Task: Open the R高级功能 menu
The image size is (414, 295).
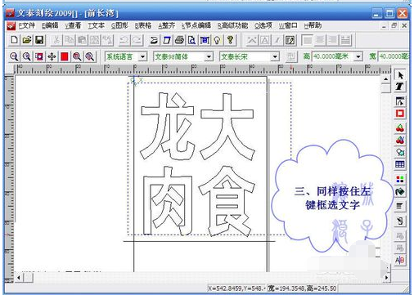Action: pos(232,25)
